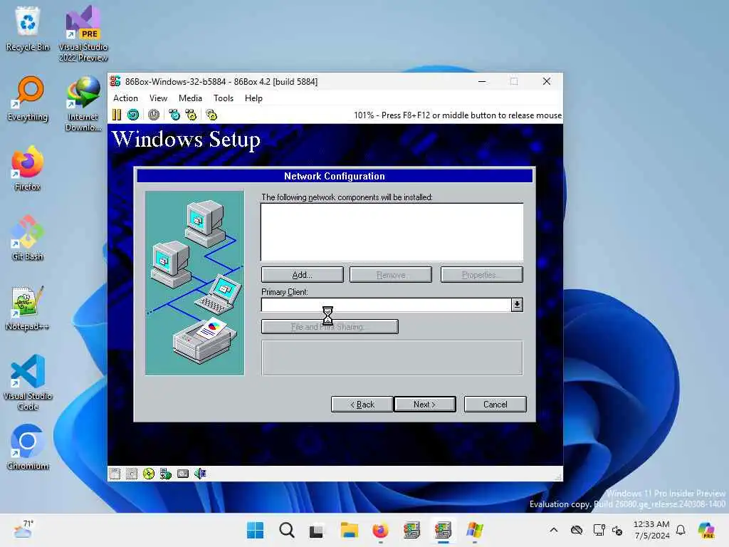
Task: Open the Help menu
Action: [x=253, y=98]
